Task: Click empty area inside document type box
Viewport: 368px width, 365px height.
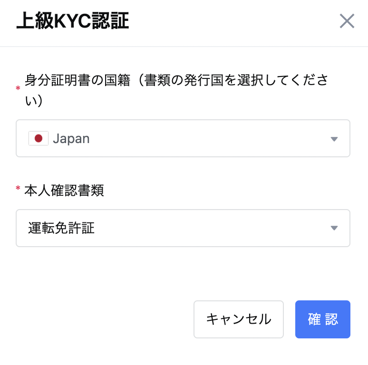Action: (x=211, y=228)
